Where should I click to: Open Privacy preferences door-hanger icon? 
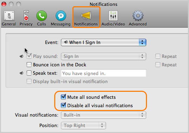point(26,16)
